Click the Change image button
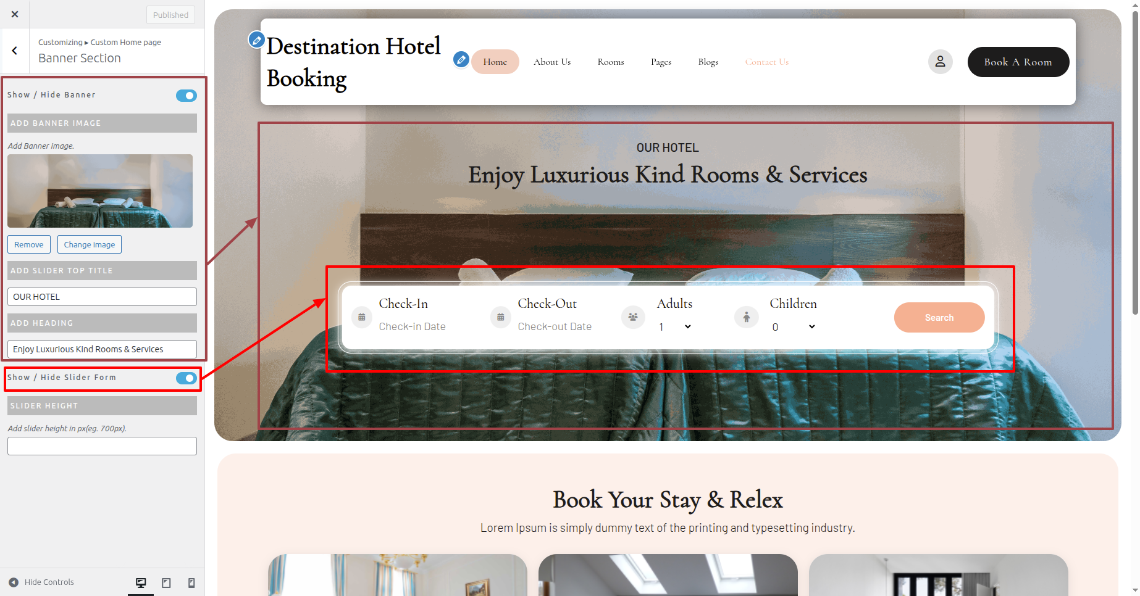Image resolution: width=1140 pixels, height=596 pixels. pyautogui.click(x=90, y=244)
